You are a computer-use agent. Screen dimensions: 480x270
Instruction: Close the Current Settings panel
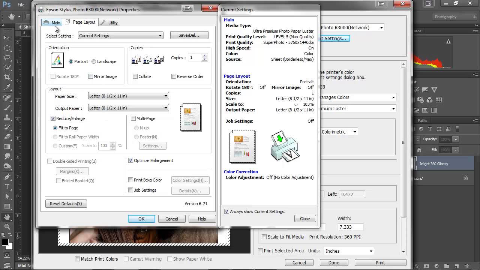tap(305, 219)
